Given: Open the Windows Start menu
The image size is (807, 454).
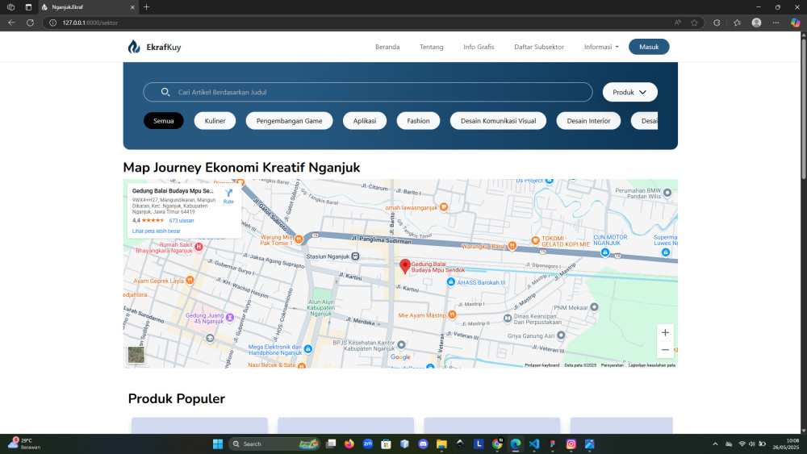Looking at the screenshot, I should click(x=218, y=444).
